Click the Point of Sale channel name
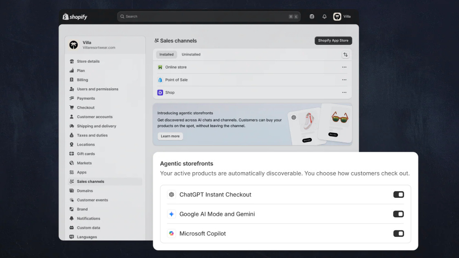The image size is (459, 258). point(177,80)
